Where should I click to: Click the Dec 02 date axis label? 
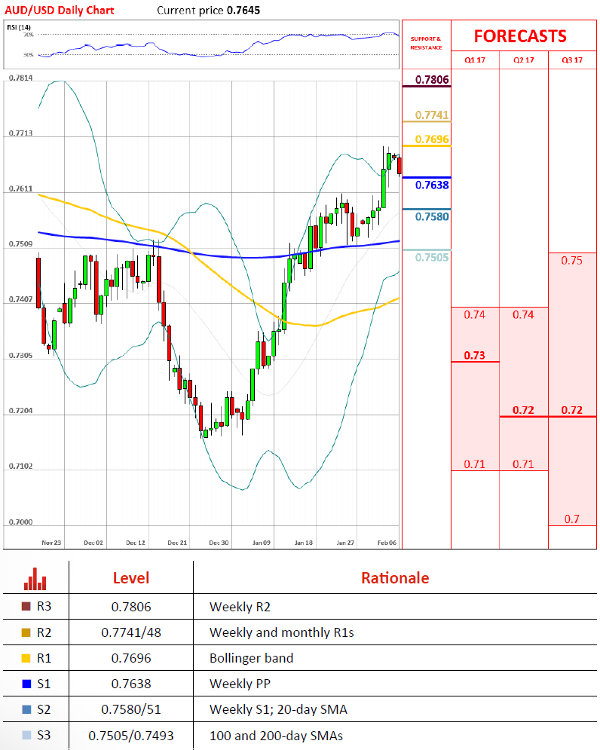[x=93, y=543]
